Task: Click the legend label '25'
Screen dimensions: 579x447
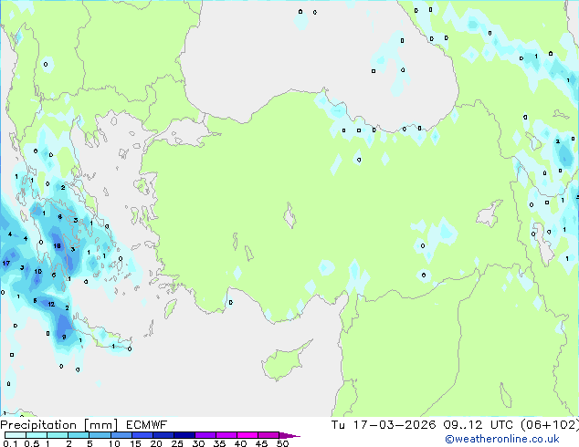Action: pos(177,443)
